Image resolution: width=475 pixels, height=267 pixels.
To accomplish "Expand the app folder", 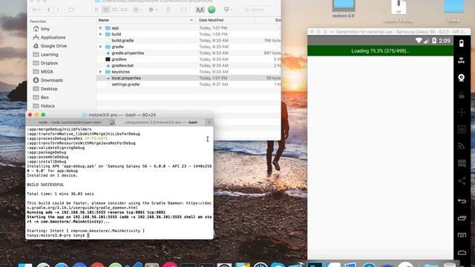I will point(101,28).
